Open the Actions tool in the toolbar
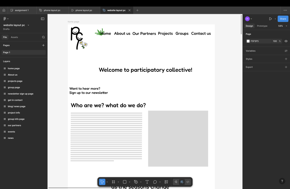Viewport: 290px width, 189px height. click(166, 182)
